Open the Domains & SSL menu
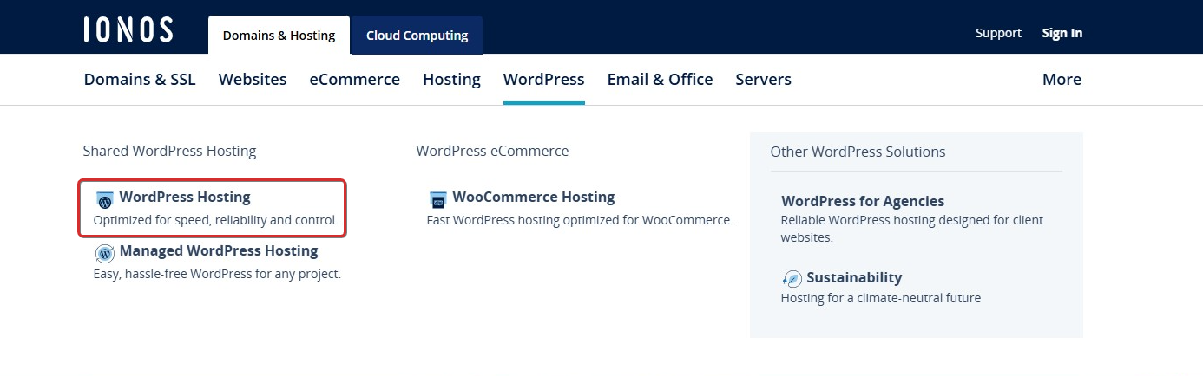 [140, 79]
